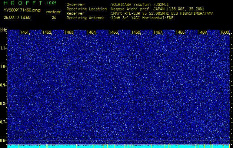Click the gray vertical bar on frequency axis

7,85
